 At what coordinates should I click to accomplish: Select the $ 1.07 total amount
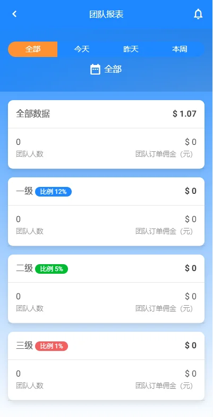(x=185, y=114)
